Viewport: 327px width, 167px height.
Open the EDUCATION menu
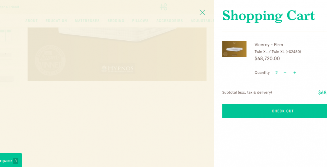[x=56, y=21]
